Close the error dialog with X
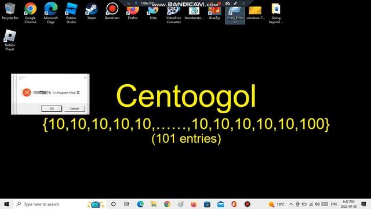The width and height of the screenshot is (371, 209). (x=85, y=77)
